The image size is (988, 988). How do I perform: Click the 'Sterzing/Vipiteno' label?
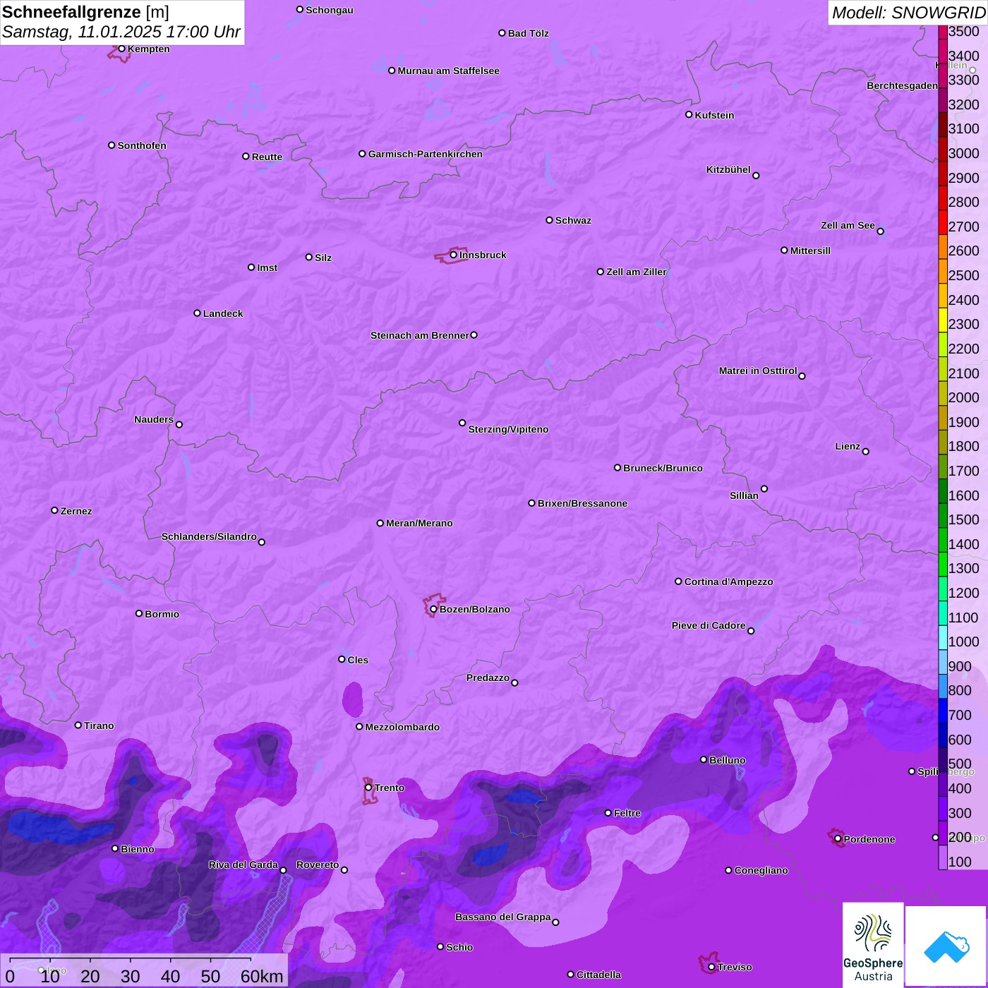pyautogui.click(x=508, y=429)
